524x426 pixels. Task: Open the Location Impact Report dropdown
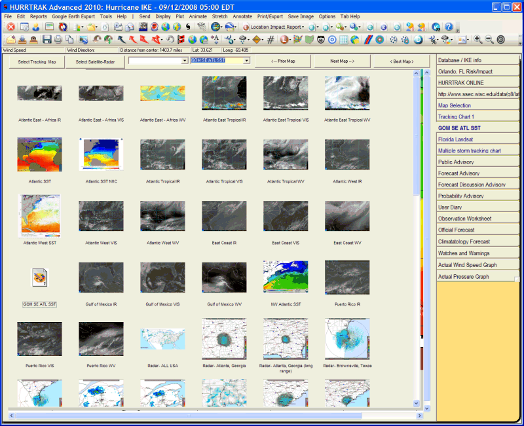274,27
